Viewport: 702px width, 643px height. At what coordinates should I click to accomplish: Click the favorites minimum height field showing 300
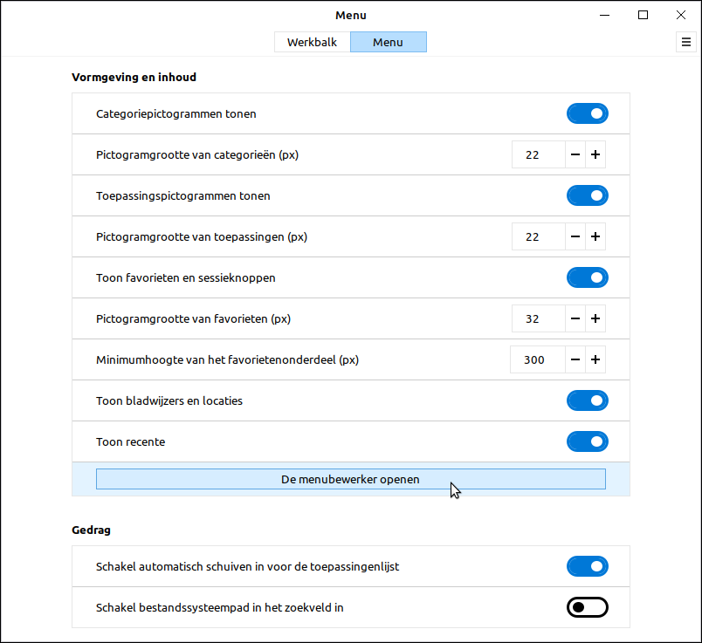536,359
